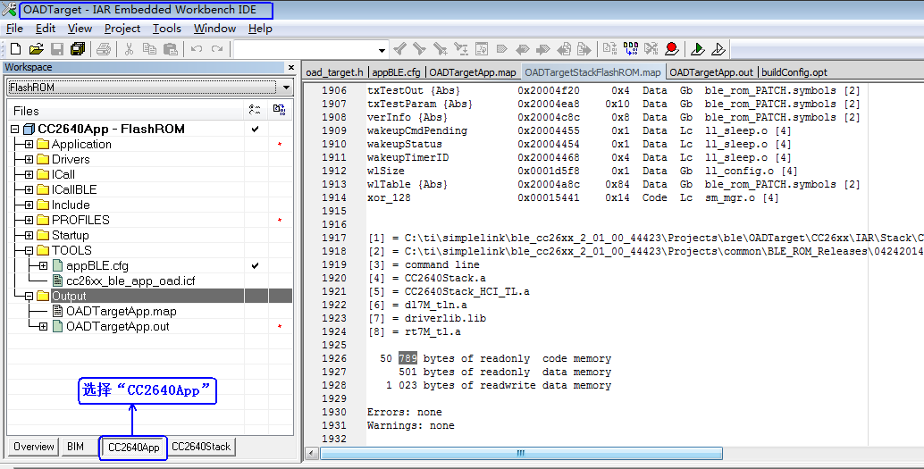
Task: Click the Stop Build icon
Action: pyautogui.click(x=651, y=49)
